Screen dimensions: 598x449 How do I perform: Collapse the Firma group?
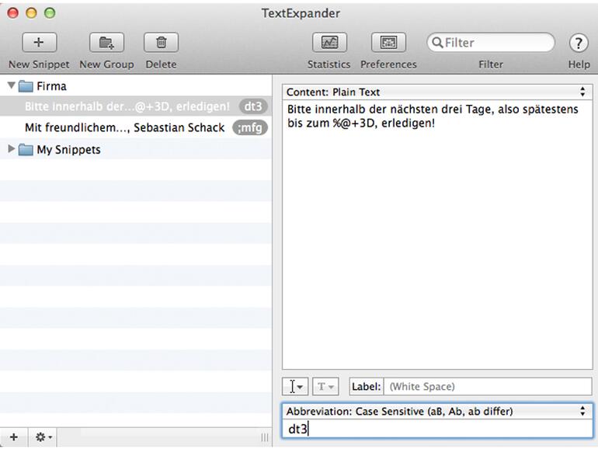[x=12, y=85]
